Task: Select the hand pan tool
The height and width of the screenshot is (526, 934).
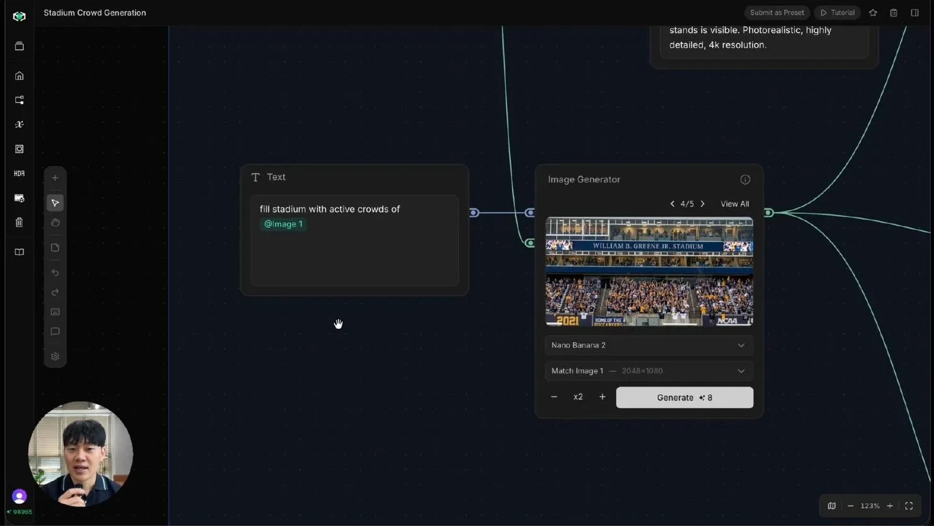Action: [55, 223]
